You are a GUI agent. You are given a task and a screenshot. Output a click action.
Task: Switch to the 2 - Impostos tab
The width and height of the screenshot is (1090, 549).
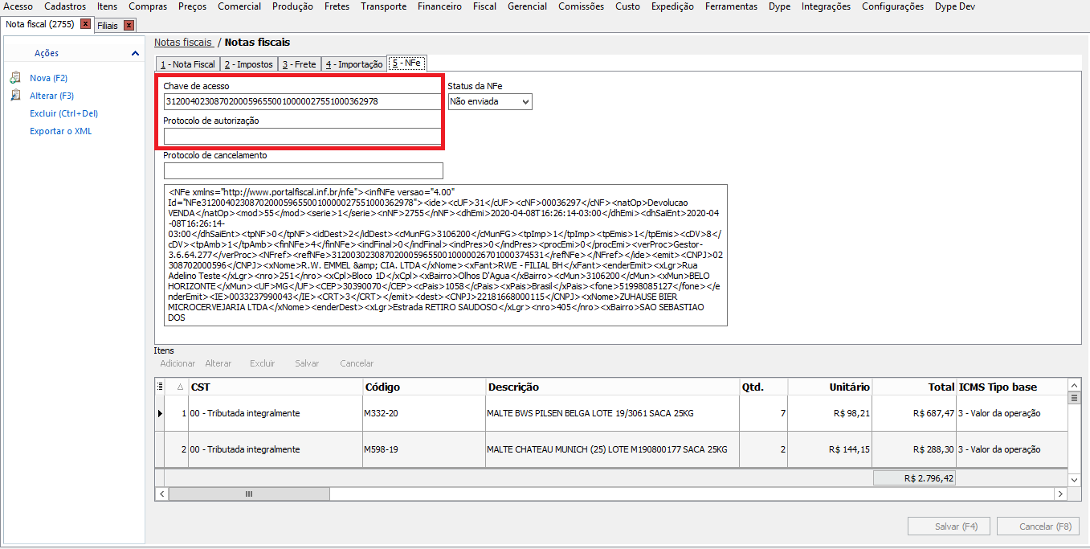tap(248, 64)
